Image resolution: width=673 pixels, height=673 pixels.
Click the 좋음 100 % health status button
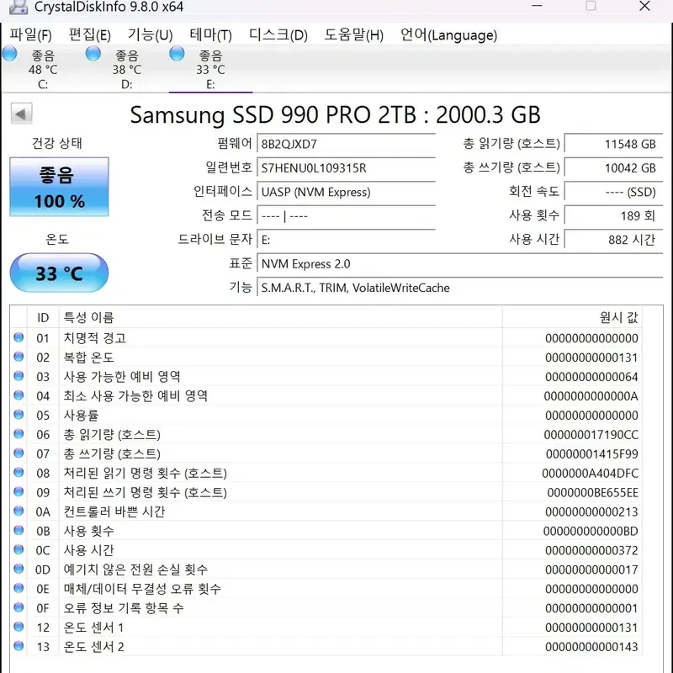pyautogui.click(x=59, y=187)
